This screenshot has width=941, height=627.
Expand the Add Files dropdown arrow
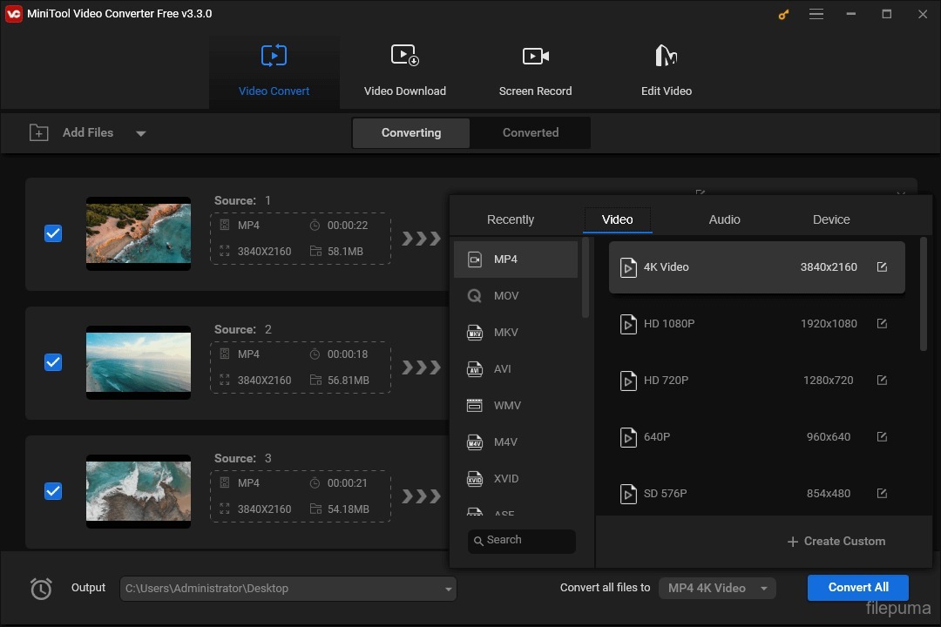click(141, 132)
